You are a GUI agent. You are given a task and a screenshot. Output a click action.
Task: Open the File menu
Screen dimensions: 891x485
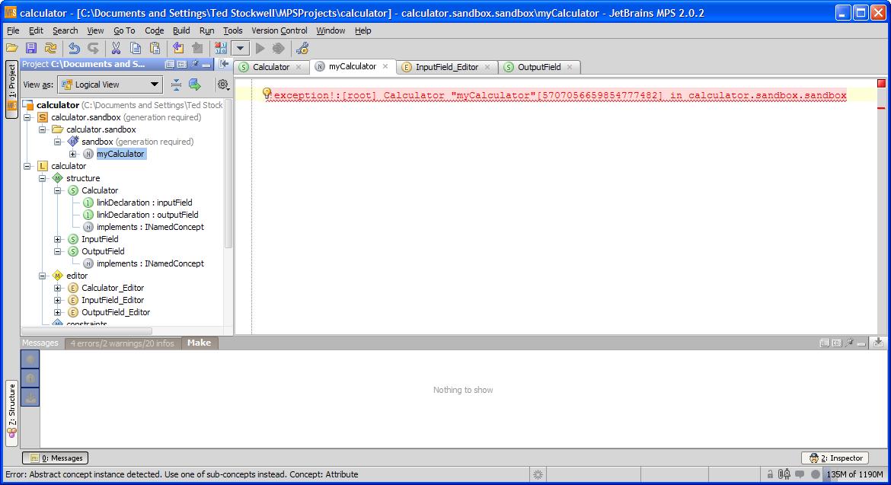[13, 30]
